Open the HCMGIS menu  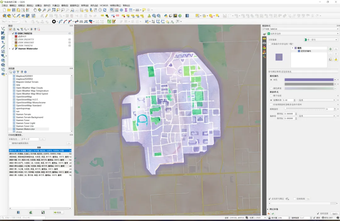104,6
